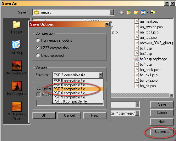Open the Save as type dropdown arrow
Viewport: 176px width, 141px height.
coord(137,113)
